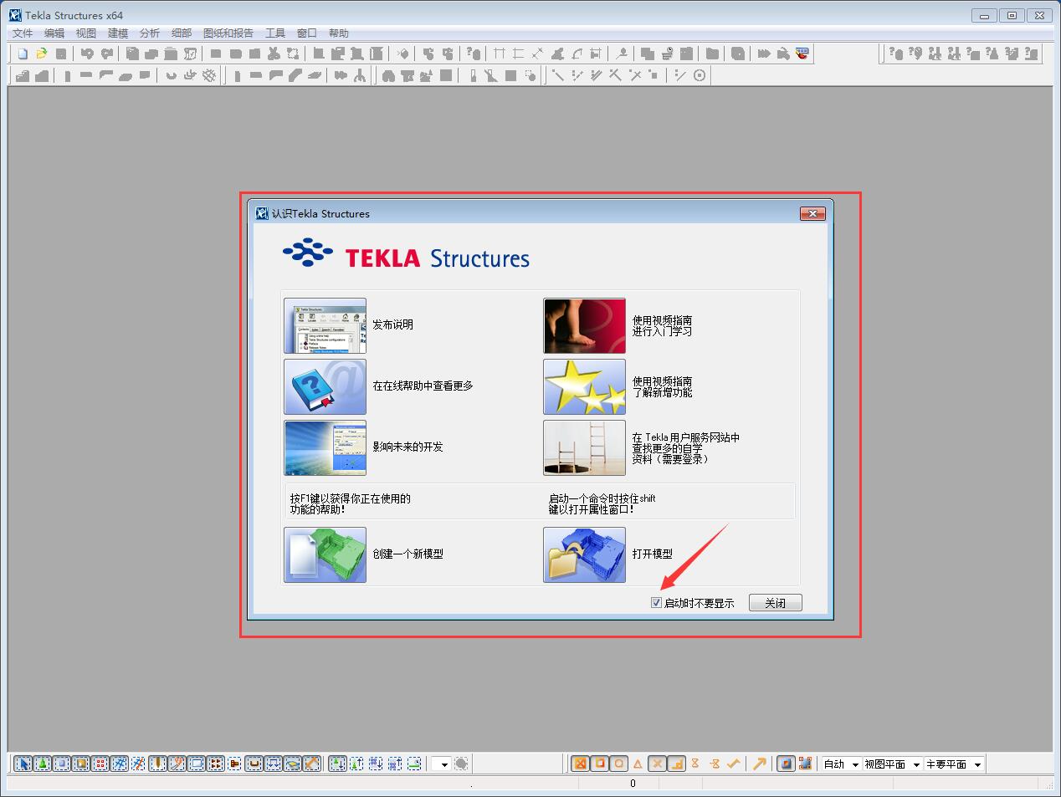The height and width of the screenshot is (797, 1061).
Task: Toggle the blue arrow select-all switch
Action: click(23, 764)
